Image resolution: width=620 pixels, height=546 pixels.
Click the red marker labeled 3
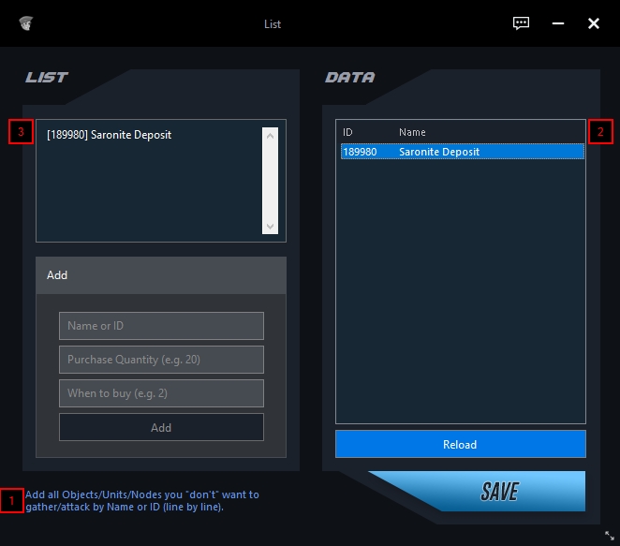[x=21, y=131]
